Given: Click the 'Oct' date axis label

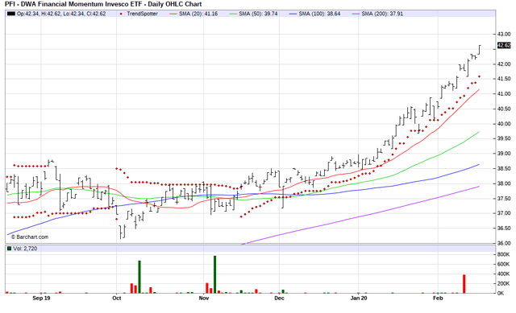Looking at the screenshot, I should (x=116, y=299).
